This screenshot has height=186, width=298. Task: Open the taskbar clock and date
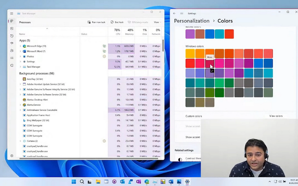pyautogui.click(x=294, y=182)
